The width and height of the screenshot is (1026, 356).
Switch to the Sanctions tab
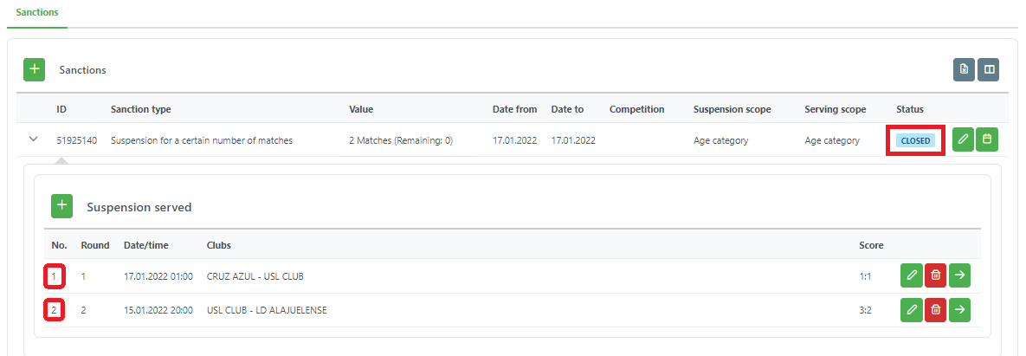tap(37, 13)
